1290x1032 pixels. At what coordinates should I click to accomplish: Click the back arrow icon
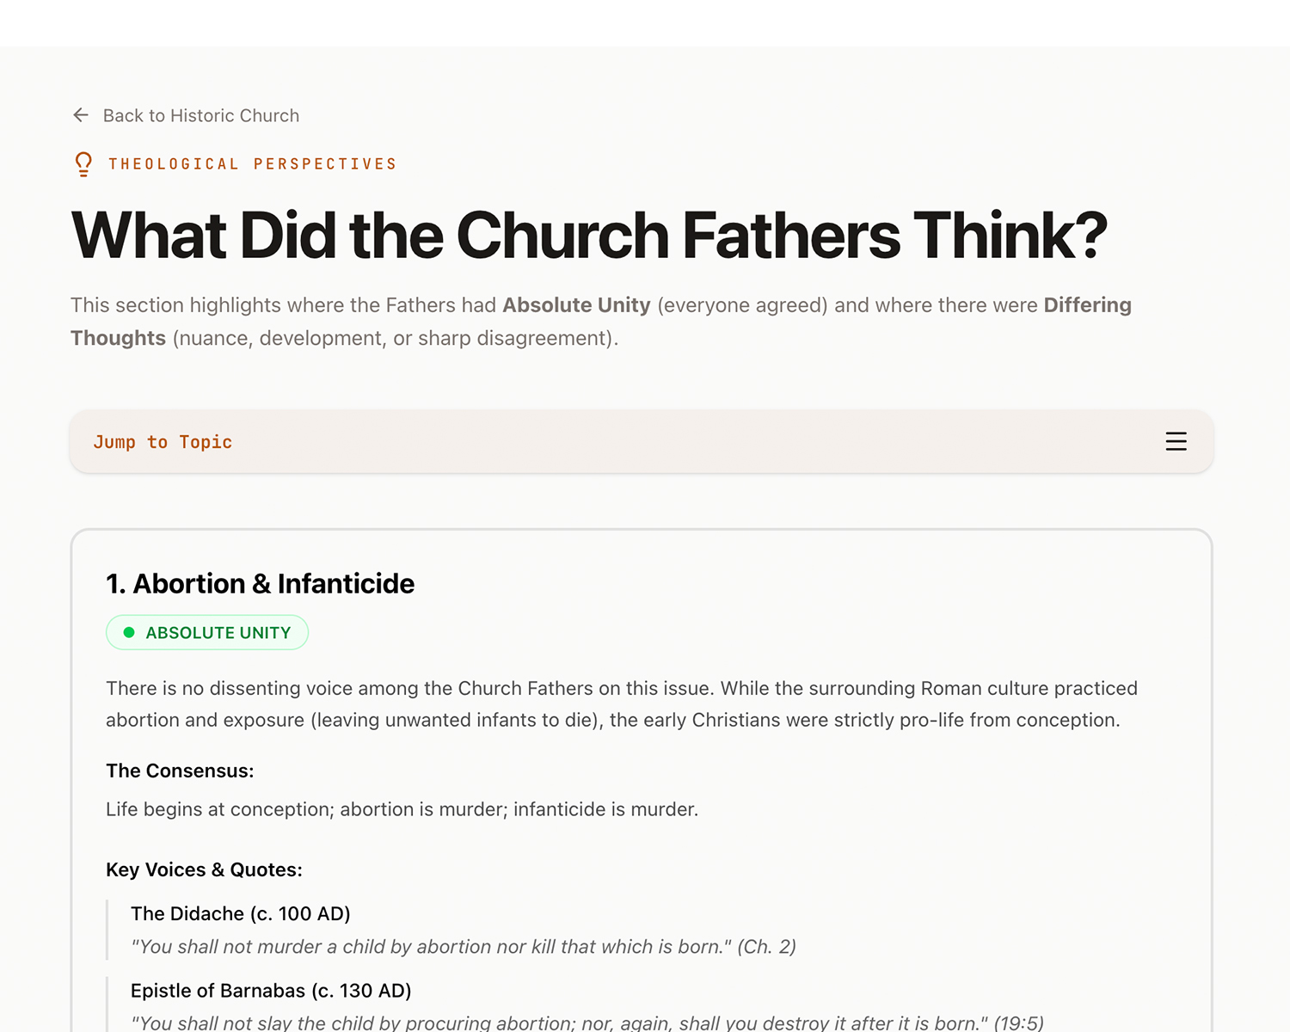click(81, 115)
